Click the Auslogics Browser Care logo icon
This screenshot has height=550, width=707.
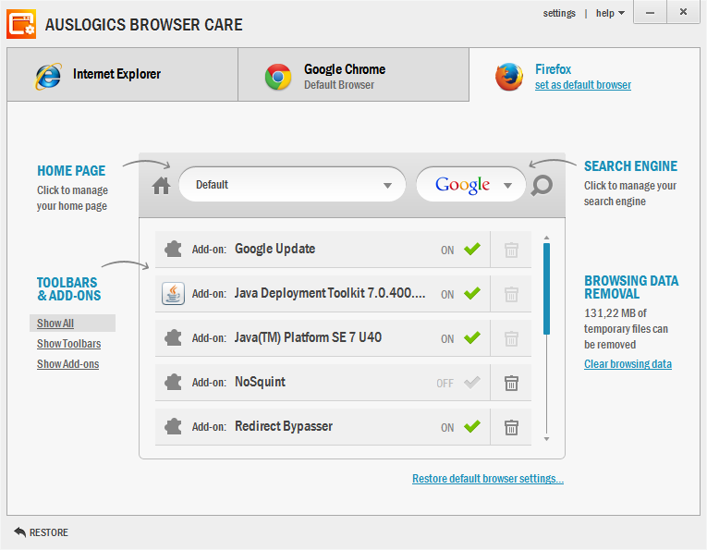coord(21,24)
